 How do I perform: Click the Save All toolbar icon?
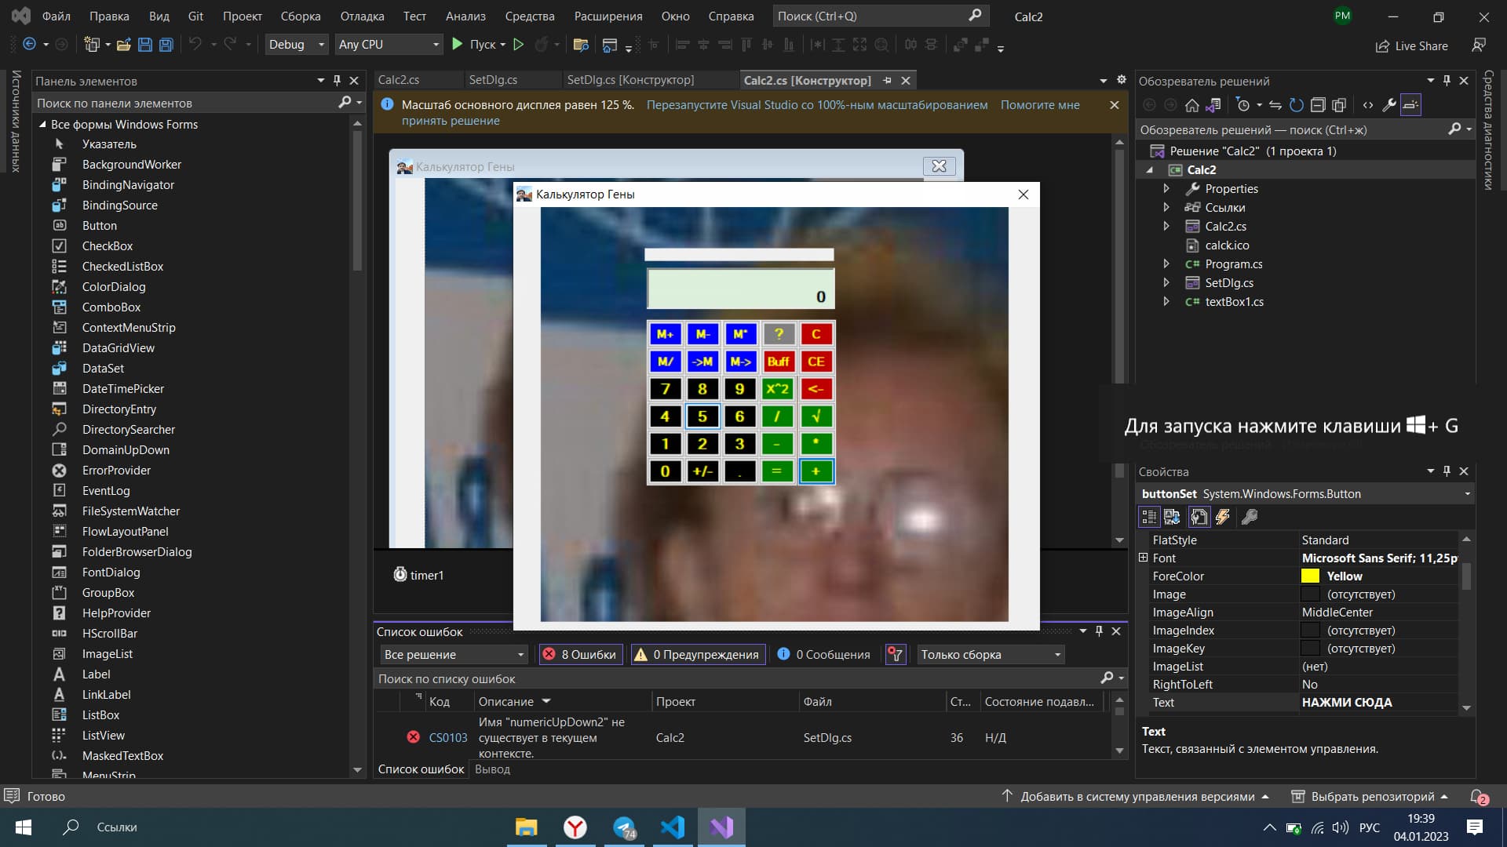coord(166,45)
